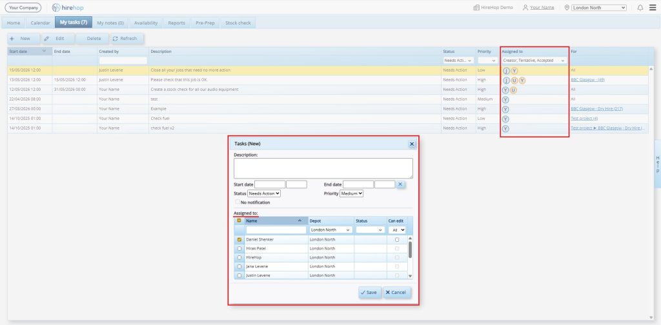The height and width of the screenshot is (325, 661).
Task: Open the London North depot selector
Action: click(x=599, y=8)
